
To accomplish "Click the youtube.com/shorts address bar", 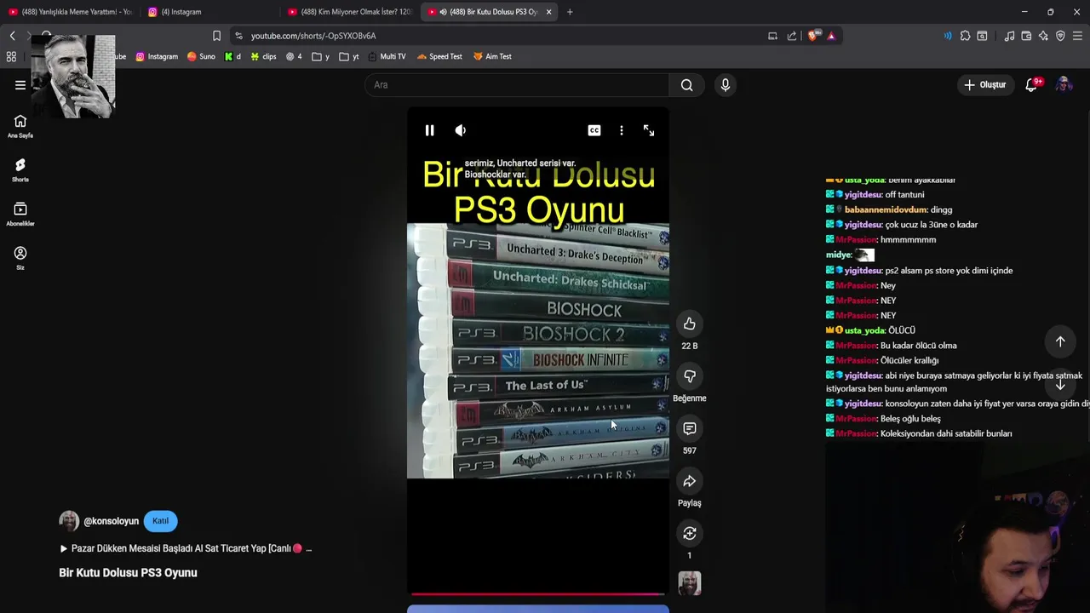I will pos(502,36).
